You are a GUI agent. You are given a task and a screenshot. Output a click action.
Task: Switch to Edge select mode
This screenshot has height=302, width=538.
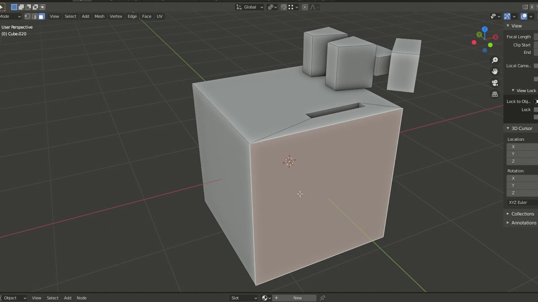tap(34, 16)
